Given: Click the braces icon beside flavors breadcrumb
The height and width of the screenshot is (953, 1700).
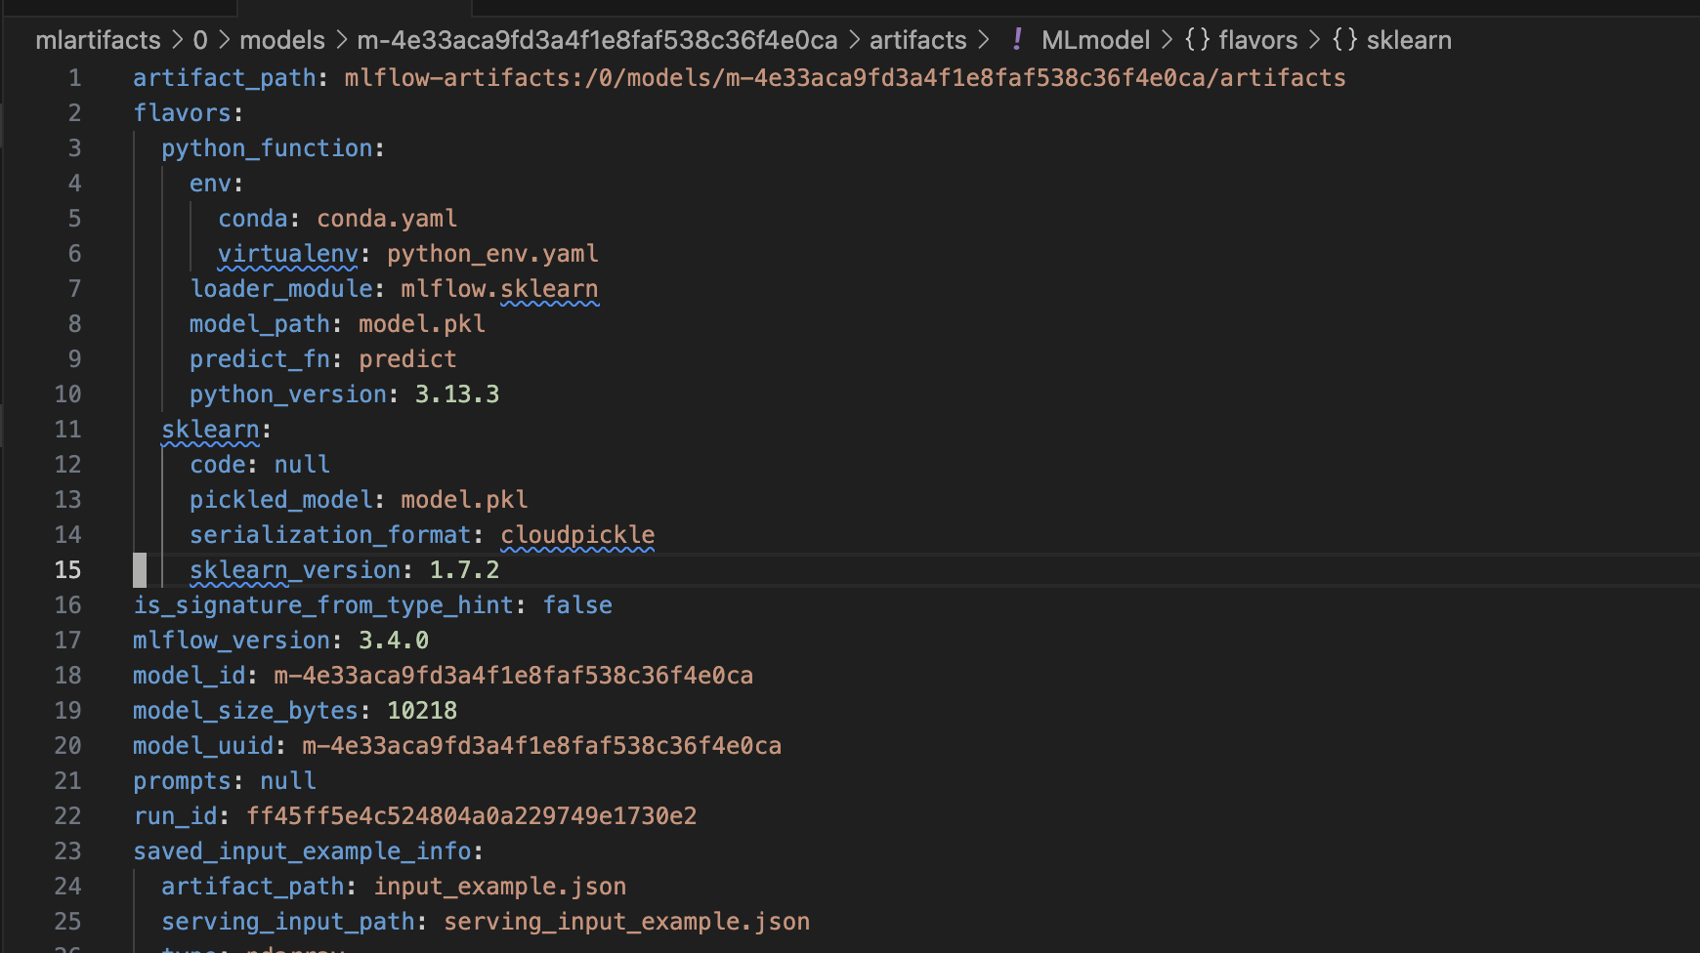Looking at the screenshot, I should click(x=1197, y=40).
